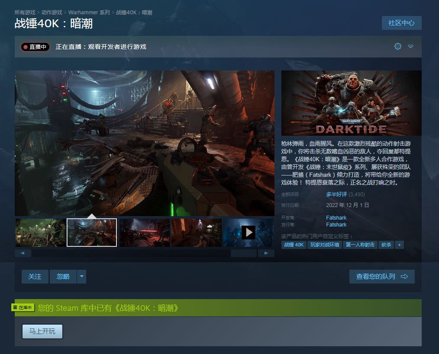Viewport: 439px width, 354px height.
Task: Collapse the live broadcast panel with the double chevron
Action: coord(412,46)
